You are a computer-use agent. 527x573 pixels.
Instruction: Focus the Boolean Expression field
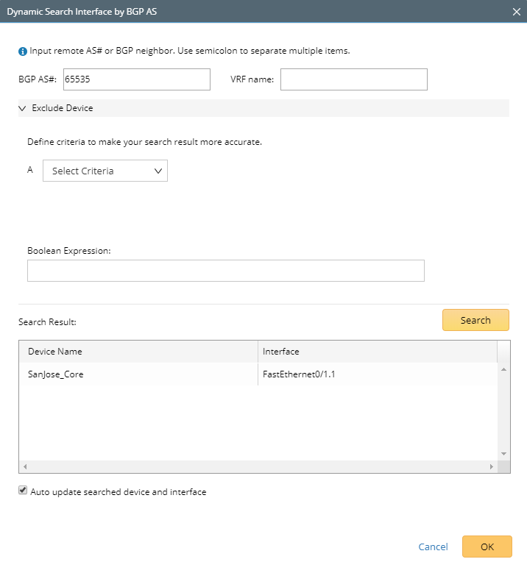(x=225, y=271)
